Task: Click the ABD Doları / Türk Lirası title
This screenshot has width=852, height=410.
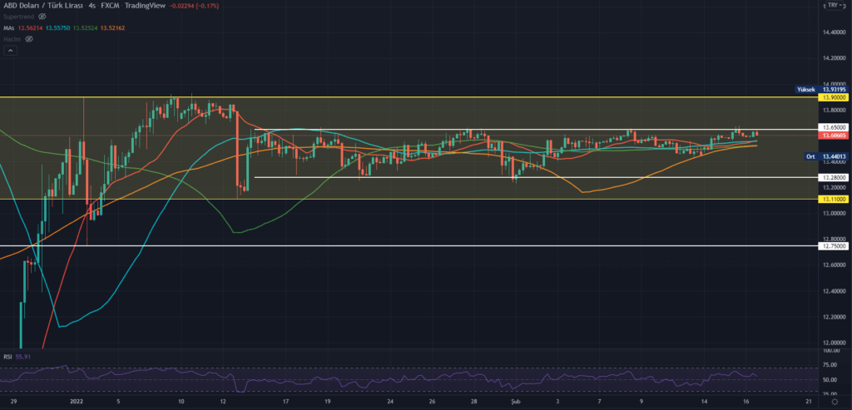Action: (x=42, y=6)
